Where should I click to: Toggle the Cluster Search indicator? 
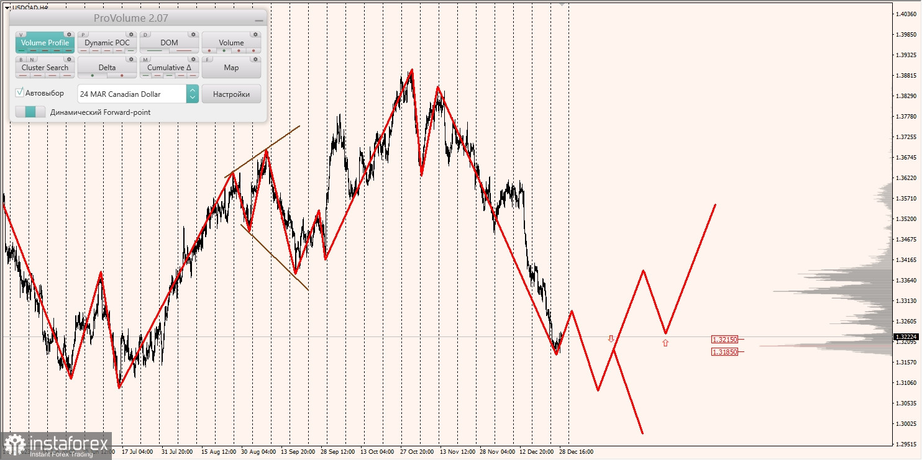tap(45, 67)
